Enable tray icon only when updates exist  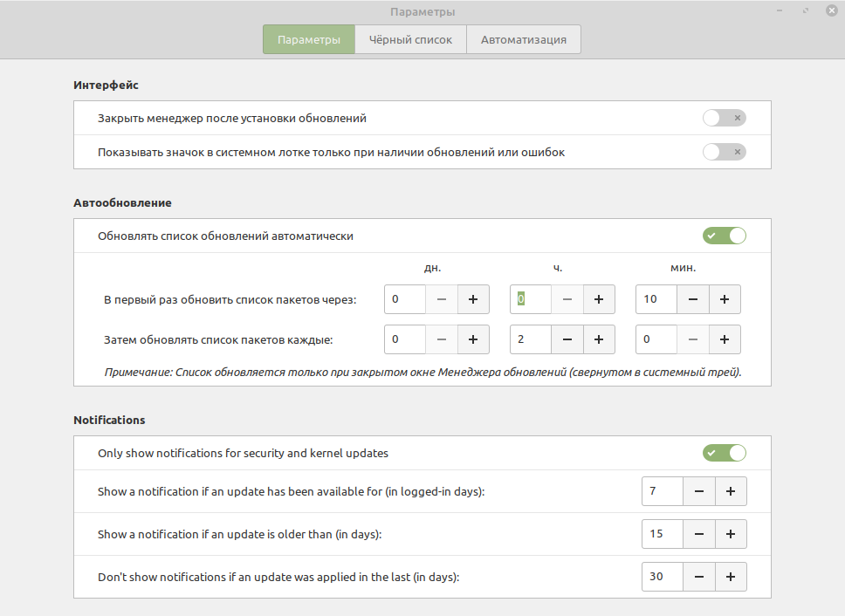pyautogui.click(x=724, y=152)
